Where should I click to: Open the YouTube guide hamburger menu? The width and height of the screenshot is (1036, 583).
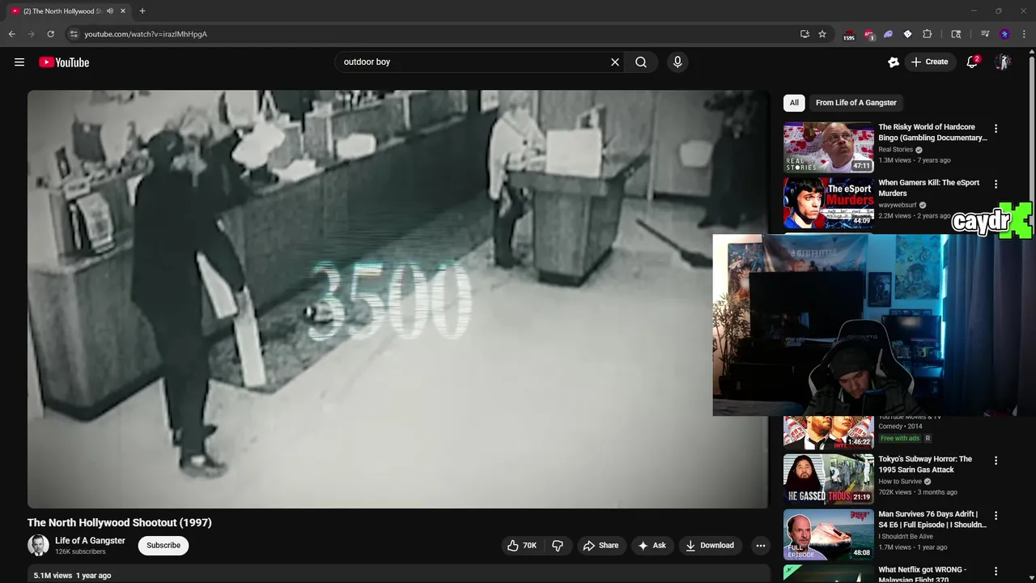tap(19, 62)
